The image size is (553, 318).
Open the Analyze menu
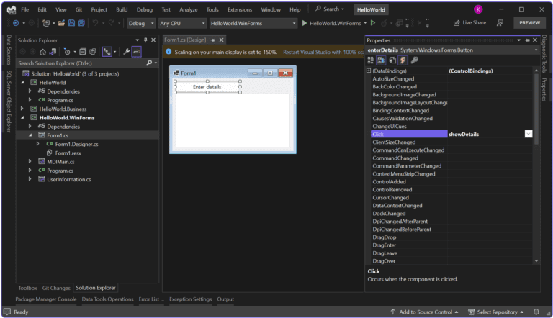tap(189, 9)
